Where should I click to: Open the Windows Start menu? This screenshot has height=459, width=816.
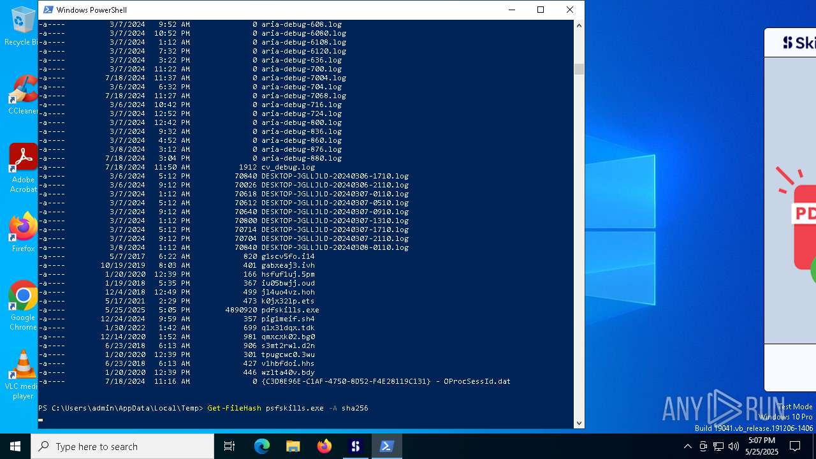[15, 446]
